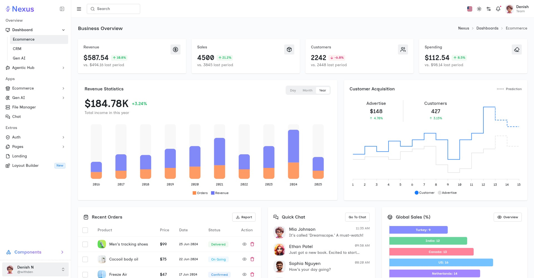
Task: Switch Revenue Statistics to Month view
Action: [307, 90]
